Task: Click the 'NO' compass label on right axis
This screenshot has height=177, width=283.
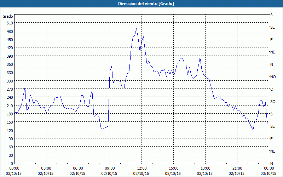Action: tap(273, 77)
